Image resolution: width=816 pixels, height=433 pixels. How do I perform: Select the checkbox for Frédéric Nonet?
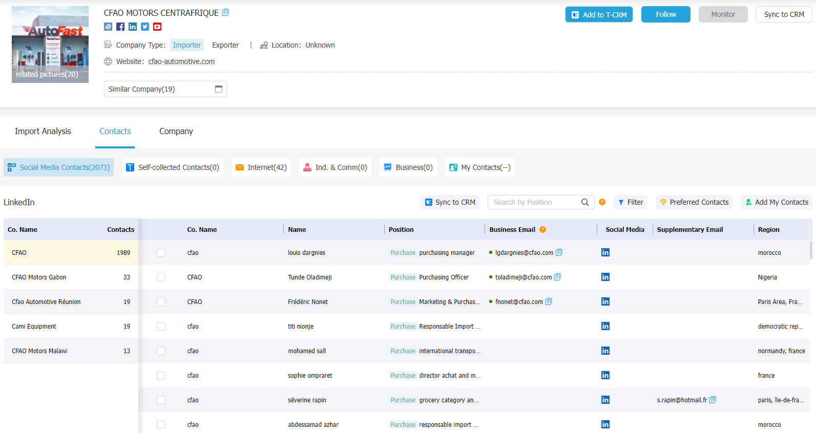(x=161, y=302)
